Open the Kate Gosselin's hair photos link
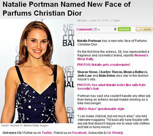The height and width of the screenshot is (136, 153). tap(111, 87)
